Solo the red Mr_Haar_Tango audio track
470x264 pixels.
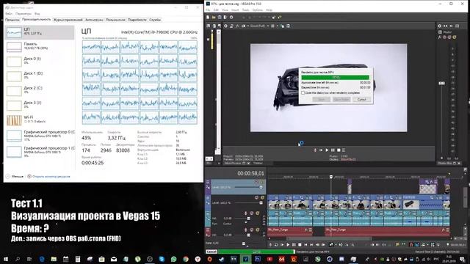(x=258, y=230)
